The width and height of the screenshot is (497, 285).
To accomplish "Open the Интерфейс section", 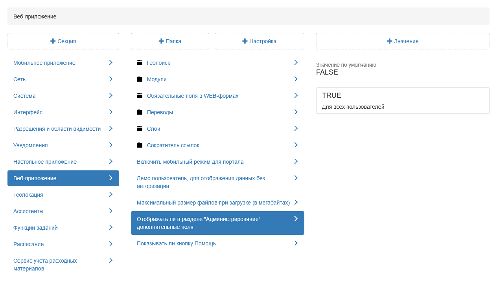I will pyautogui.click(x=28, y=112).
